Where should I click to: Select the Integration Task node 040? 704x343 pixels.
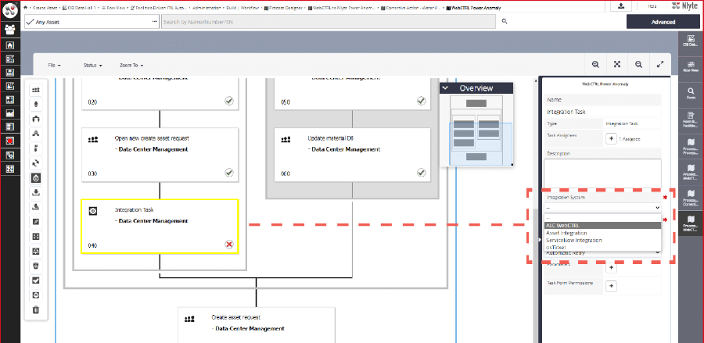[x=160, y=227]
